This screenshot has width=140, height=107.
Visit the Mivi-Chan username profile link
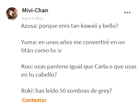coord(35,10)
